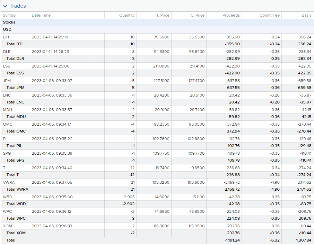Click the Total JPM row label
Viewport: 314px width, 245px height.
click(x=15, y=88)
